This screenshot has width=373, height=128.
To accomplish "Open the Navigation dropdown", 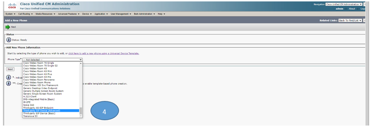I will tap(344, 4).
